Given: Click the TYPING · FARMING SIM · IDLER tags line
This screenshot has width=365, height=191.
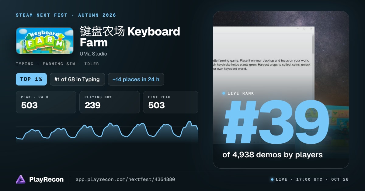Looking at the screenshot, I should click(x=57, y=64).
